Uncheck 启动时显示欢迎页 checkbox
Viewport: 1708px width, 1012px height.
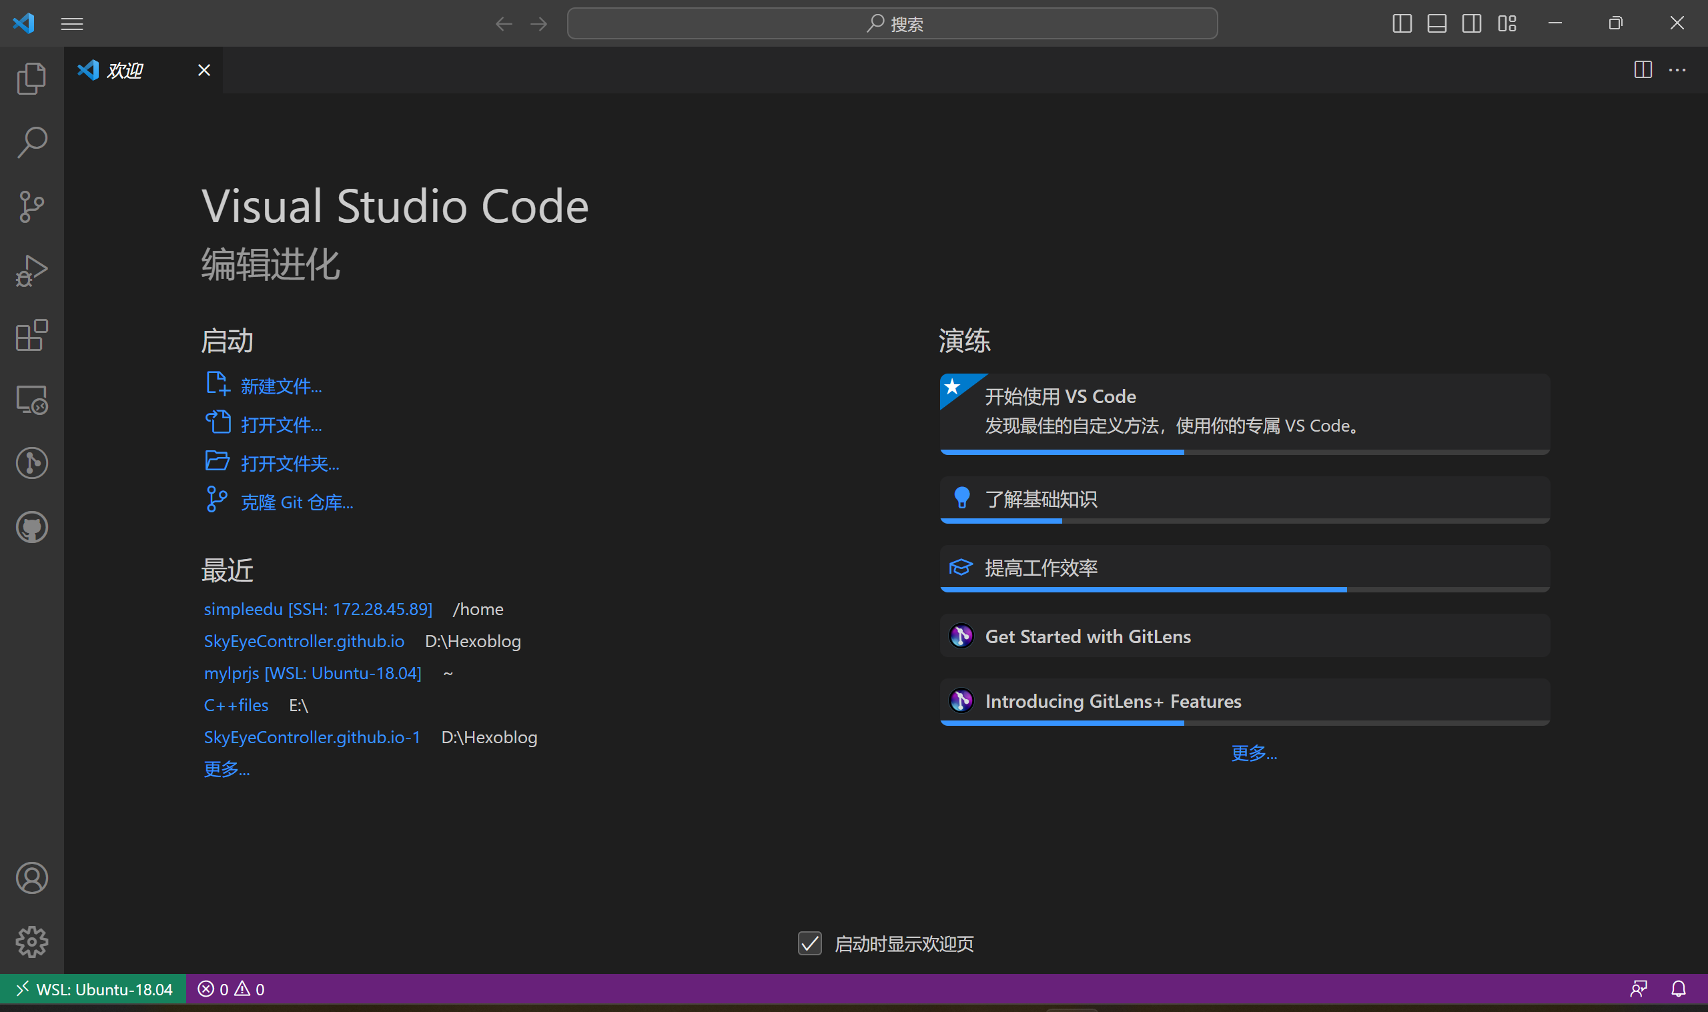809,944
